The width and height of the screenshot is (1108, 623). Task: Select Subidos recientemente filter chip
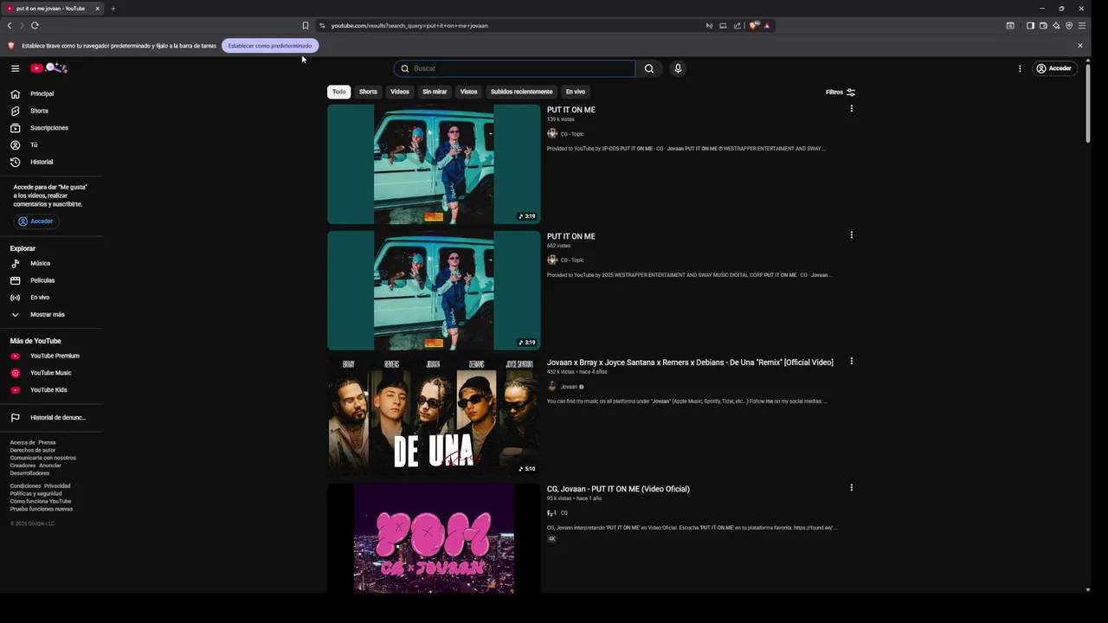tap(521, 92)
